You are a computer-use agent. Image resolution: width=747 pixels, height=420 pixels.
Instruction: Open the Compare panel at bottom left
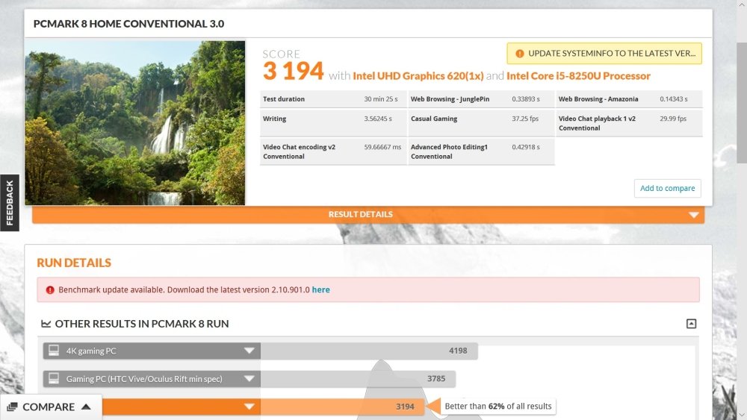pyautogui.click(x=49, y=407)
